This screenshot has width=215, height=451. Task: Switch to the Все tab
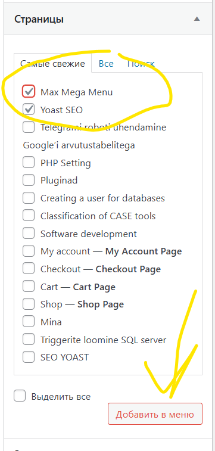point(106,63)
